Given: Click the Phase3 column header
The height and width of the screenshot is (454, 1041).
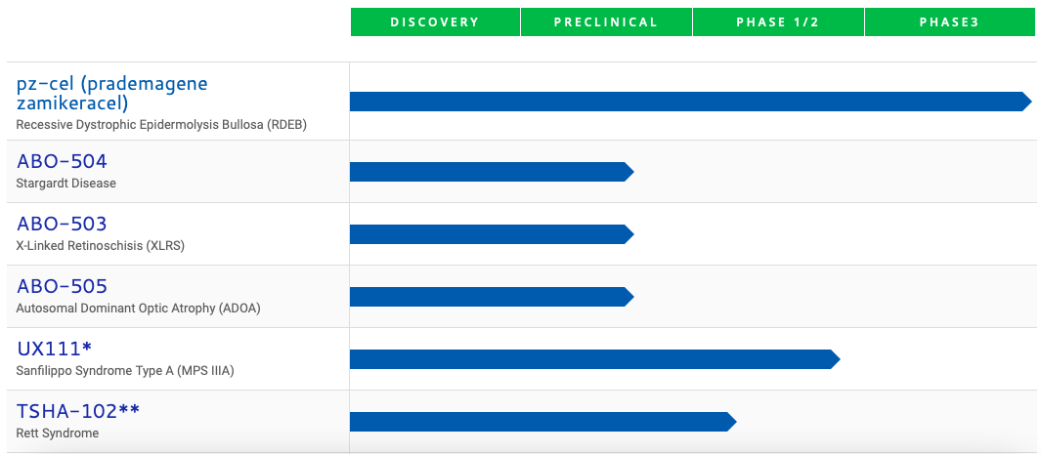Looking at the screenshot, I should pyautogui.click(x=949, y=22).
